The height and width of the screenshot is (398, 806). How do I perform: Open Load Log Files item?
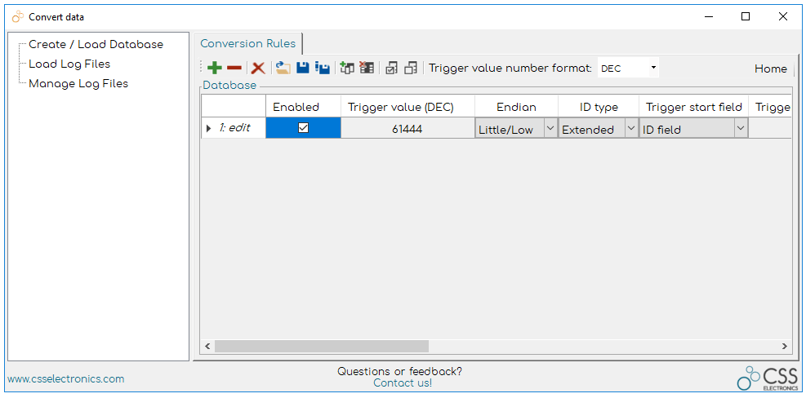point(69,64)
